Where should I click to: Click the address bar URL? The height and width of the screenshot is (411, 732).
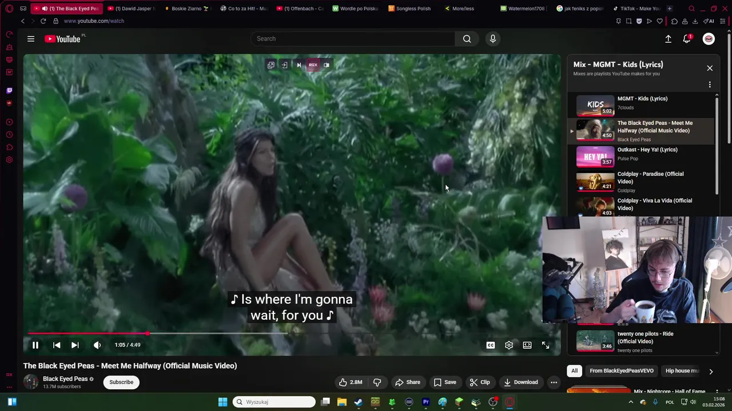point(94,21)
